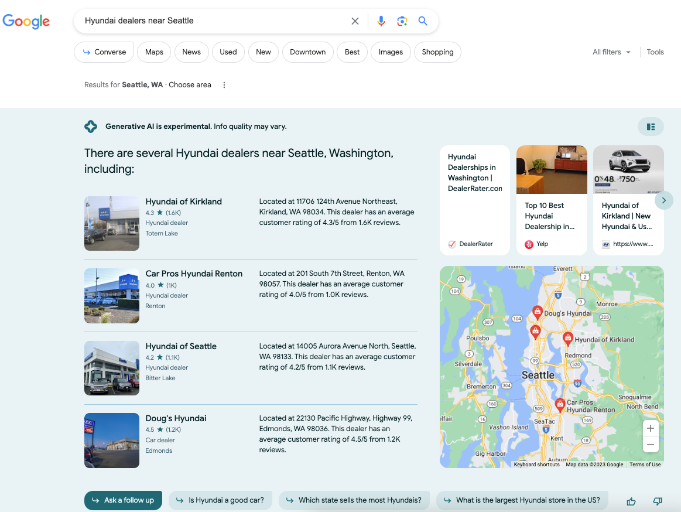Open Doug's Hyundai listing title
The width and height of the screenshot is (681, 512).
click(176, 418)
